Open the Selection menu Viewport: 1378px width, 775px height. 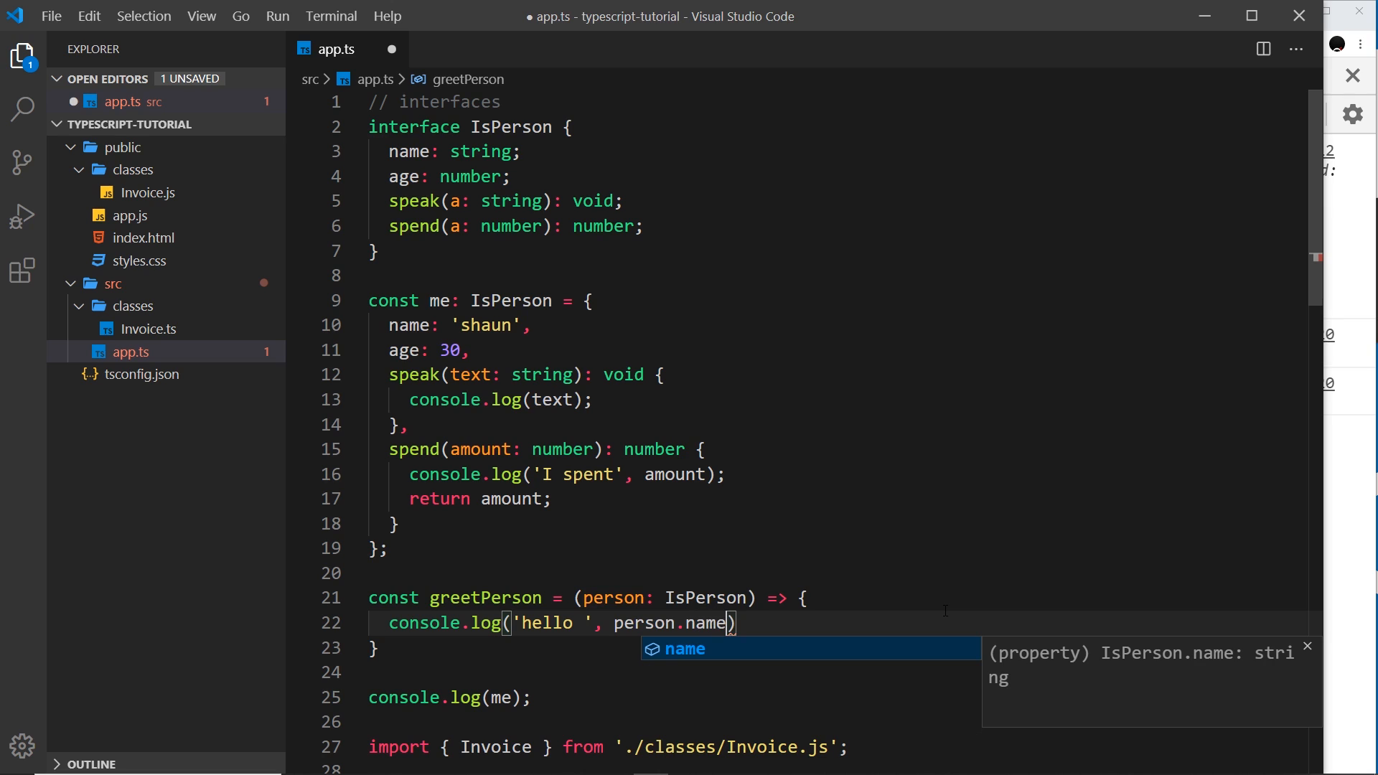[x=144, y=16]
